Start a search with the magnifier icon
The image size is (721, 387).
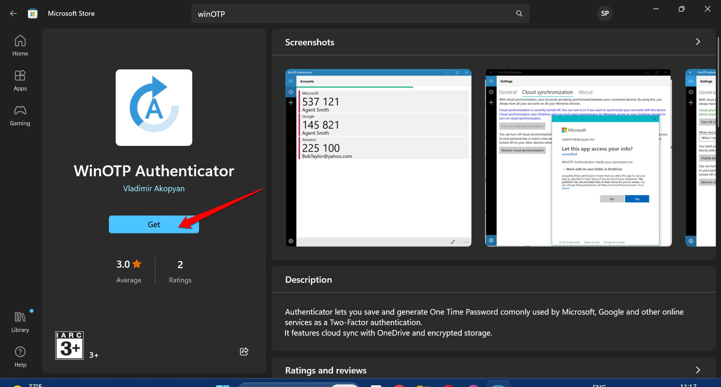point(519,13)
